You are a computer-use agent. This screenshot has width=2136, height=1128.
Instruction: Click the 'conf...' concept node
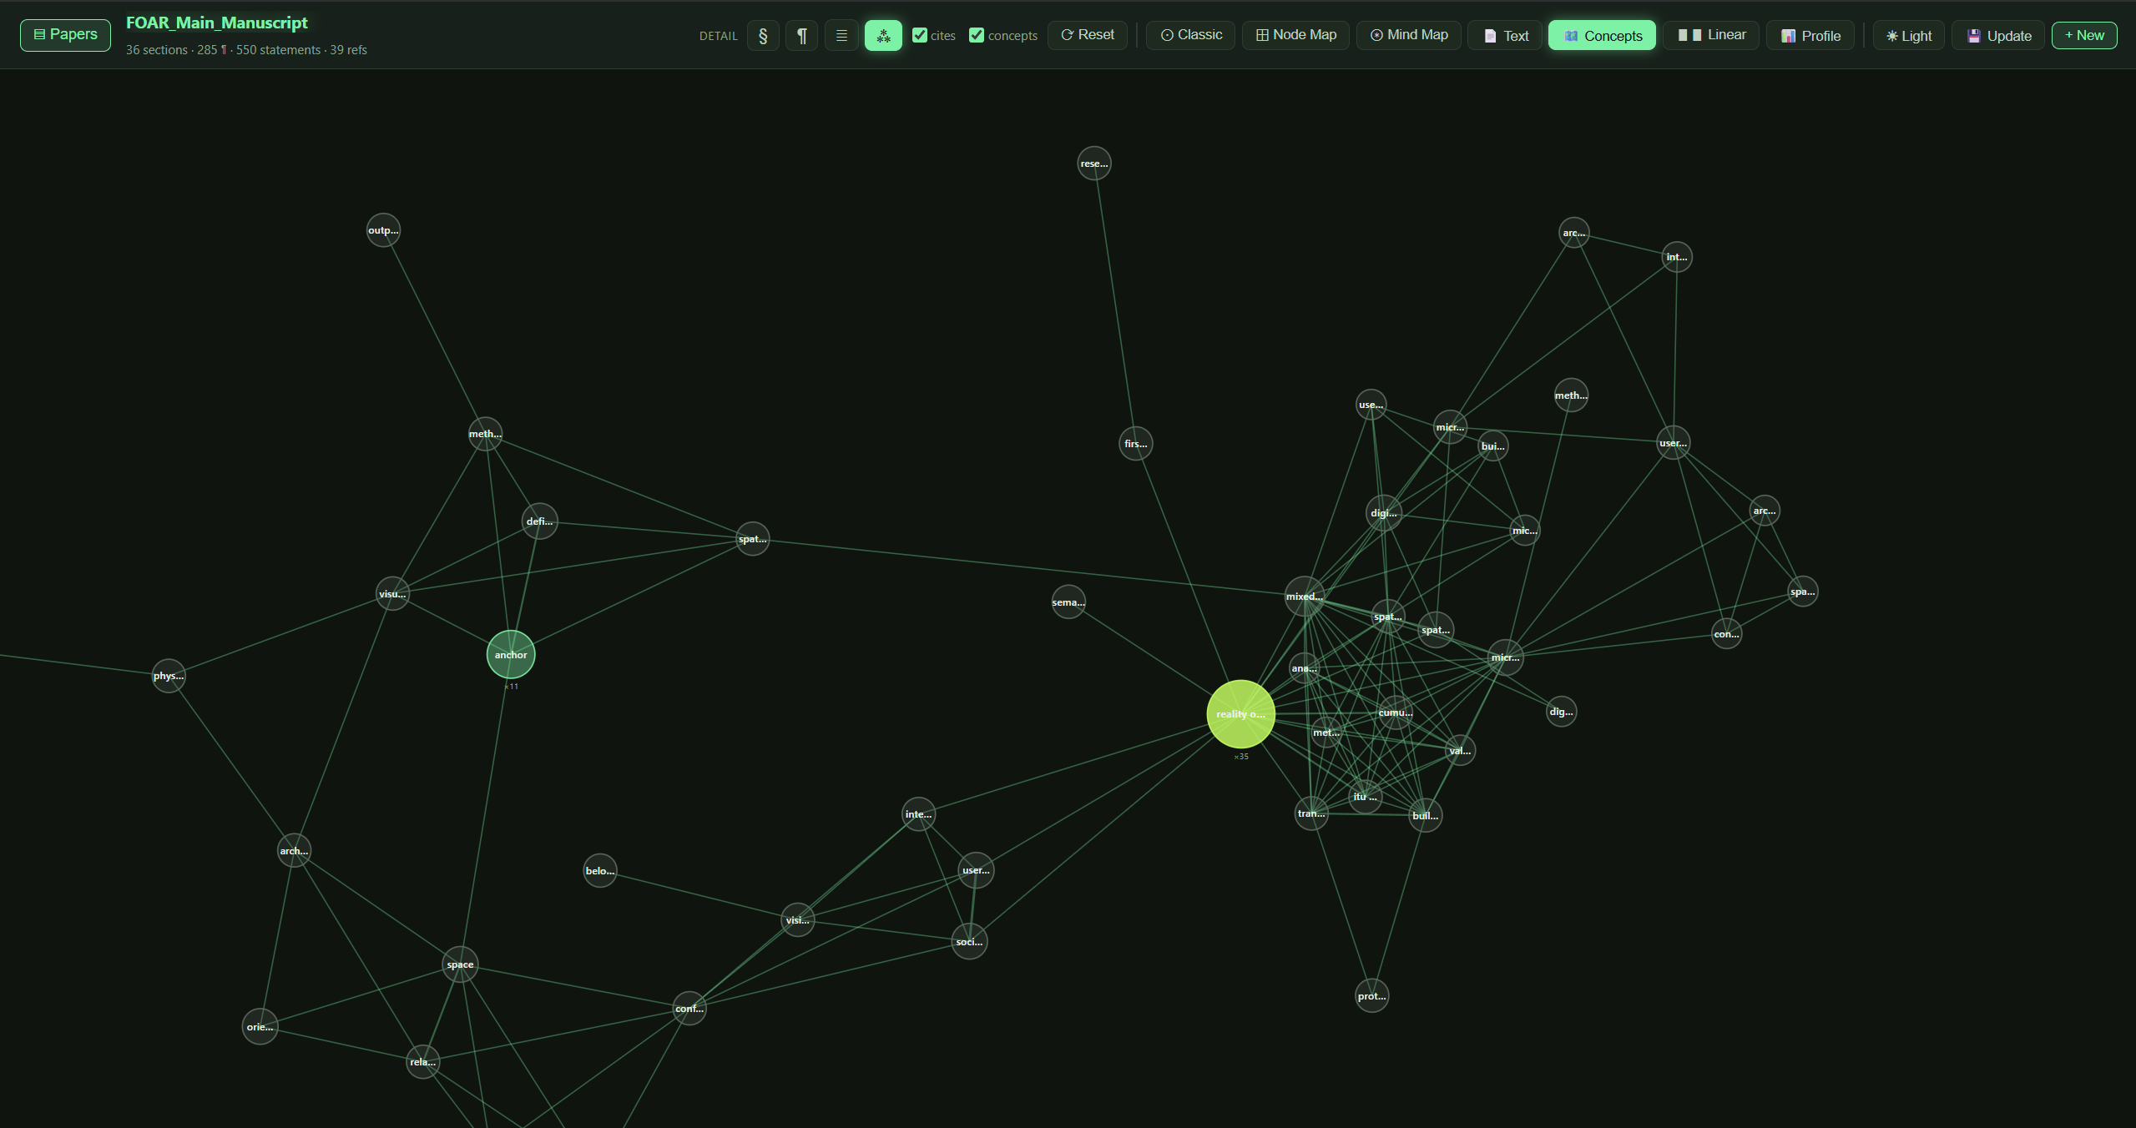(689, 1009)
